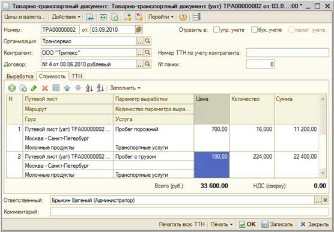Enable the упр. учете checkbox
This screenshot has height=232, width=334.
click(x=216, y=30)
